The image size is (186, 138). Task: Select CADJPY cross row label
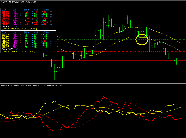pyautogui.click(x=5, y=45)
